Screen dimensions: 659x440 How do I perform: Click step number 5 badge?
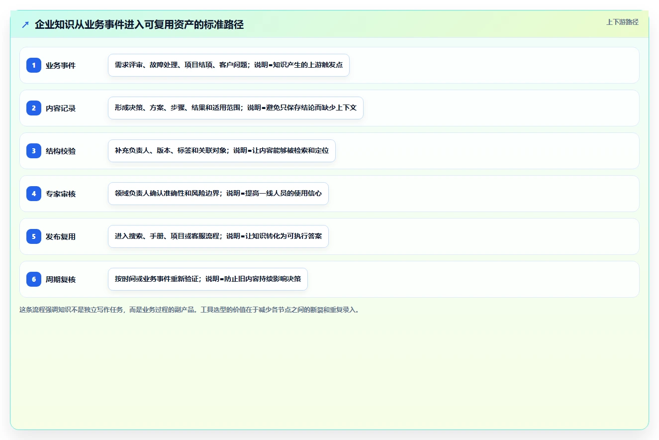[34, 236]
